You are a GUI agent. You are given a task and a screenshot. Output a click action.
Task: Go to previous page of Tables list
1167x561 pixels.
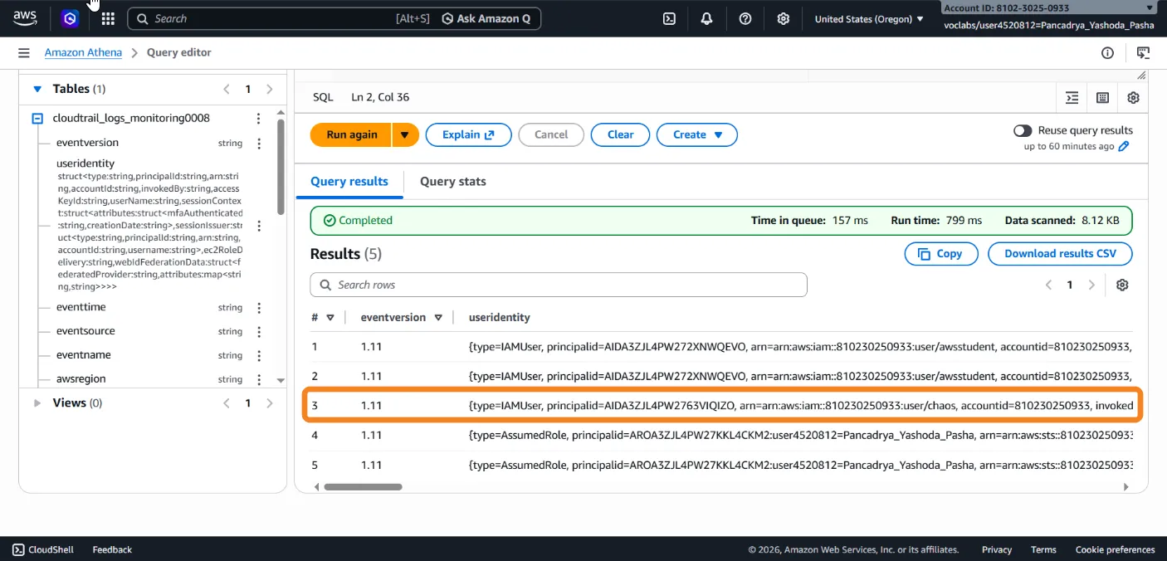(x=227, y=89)
